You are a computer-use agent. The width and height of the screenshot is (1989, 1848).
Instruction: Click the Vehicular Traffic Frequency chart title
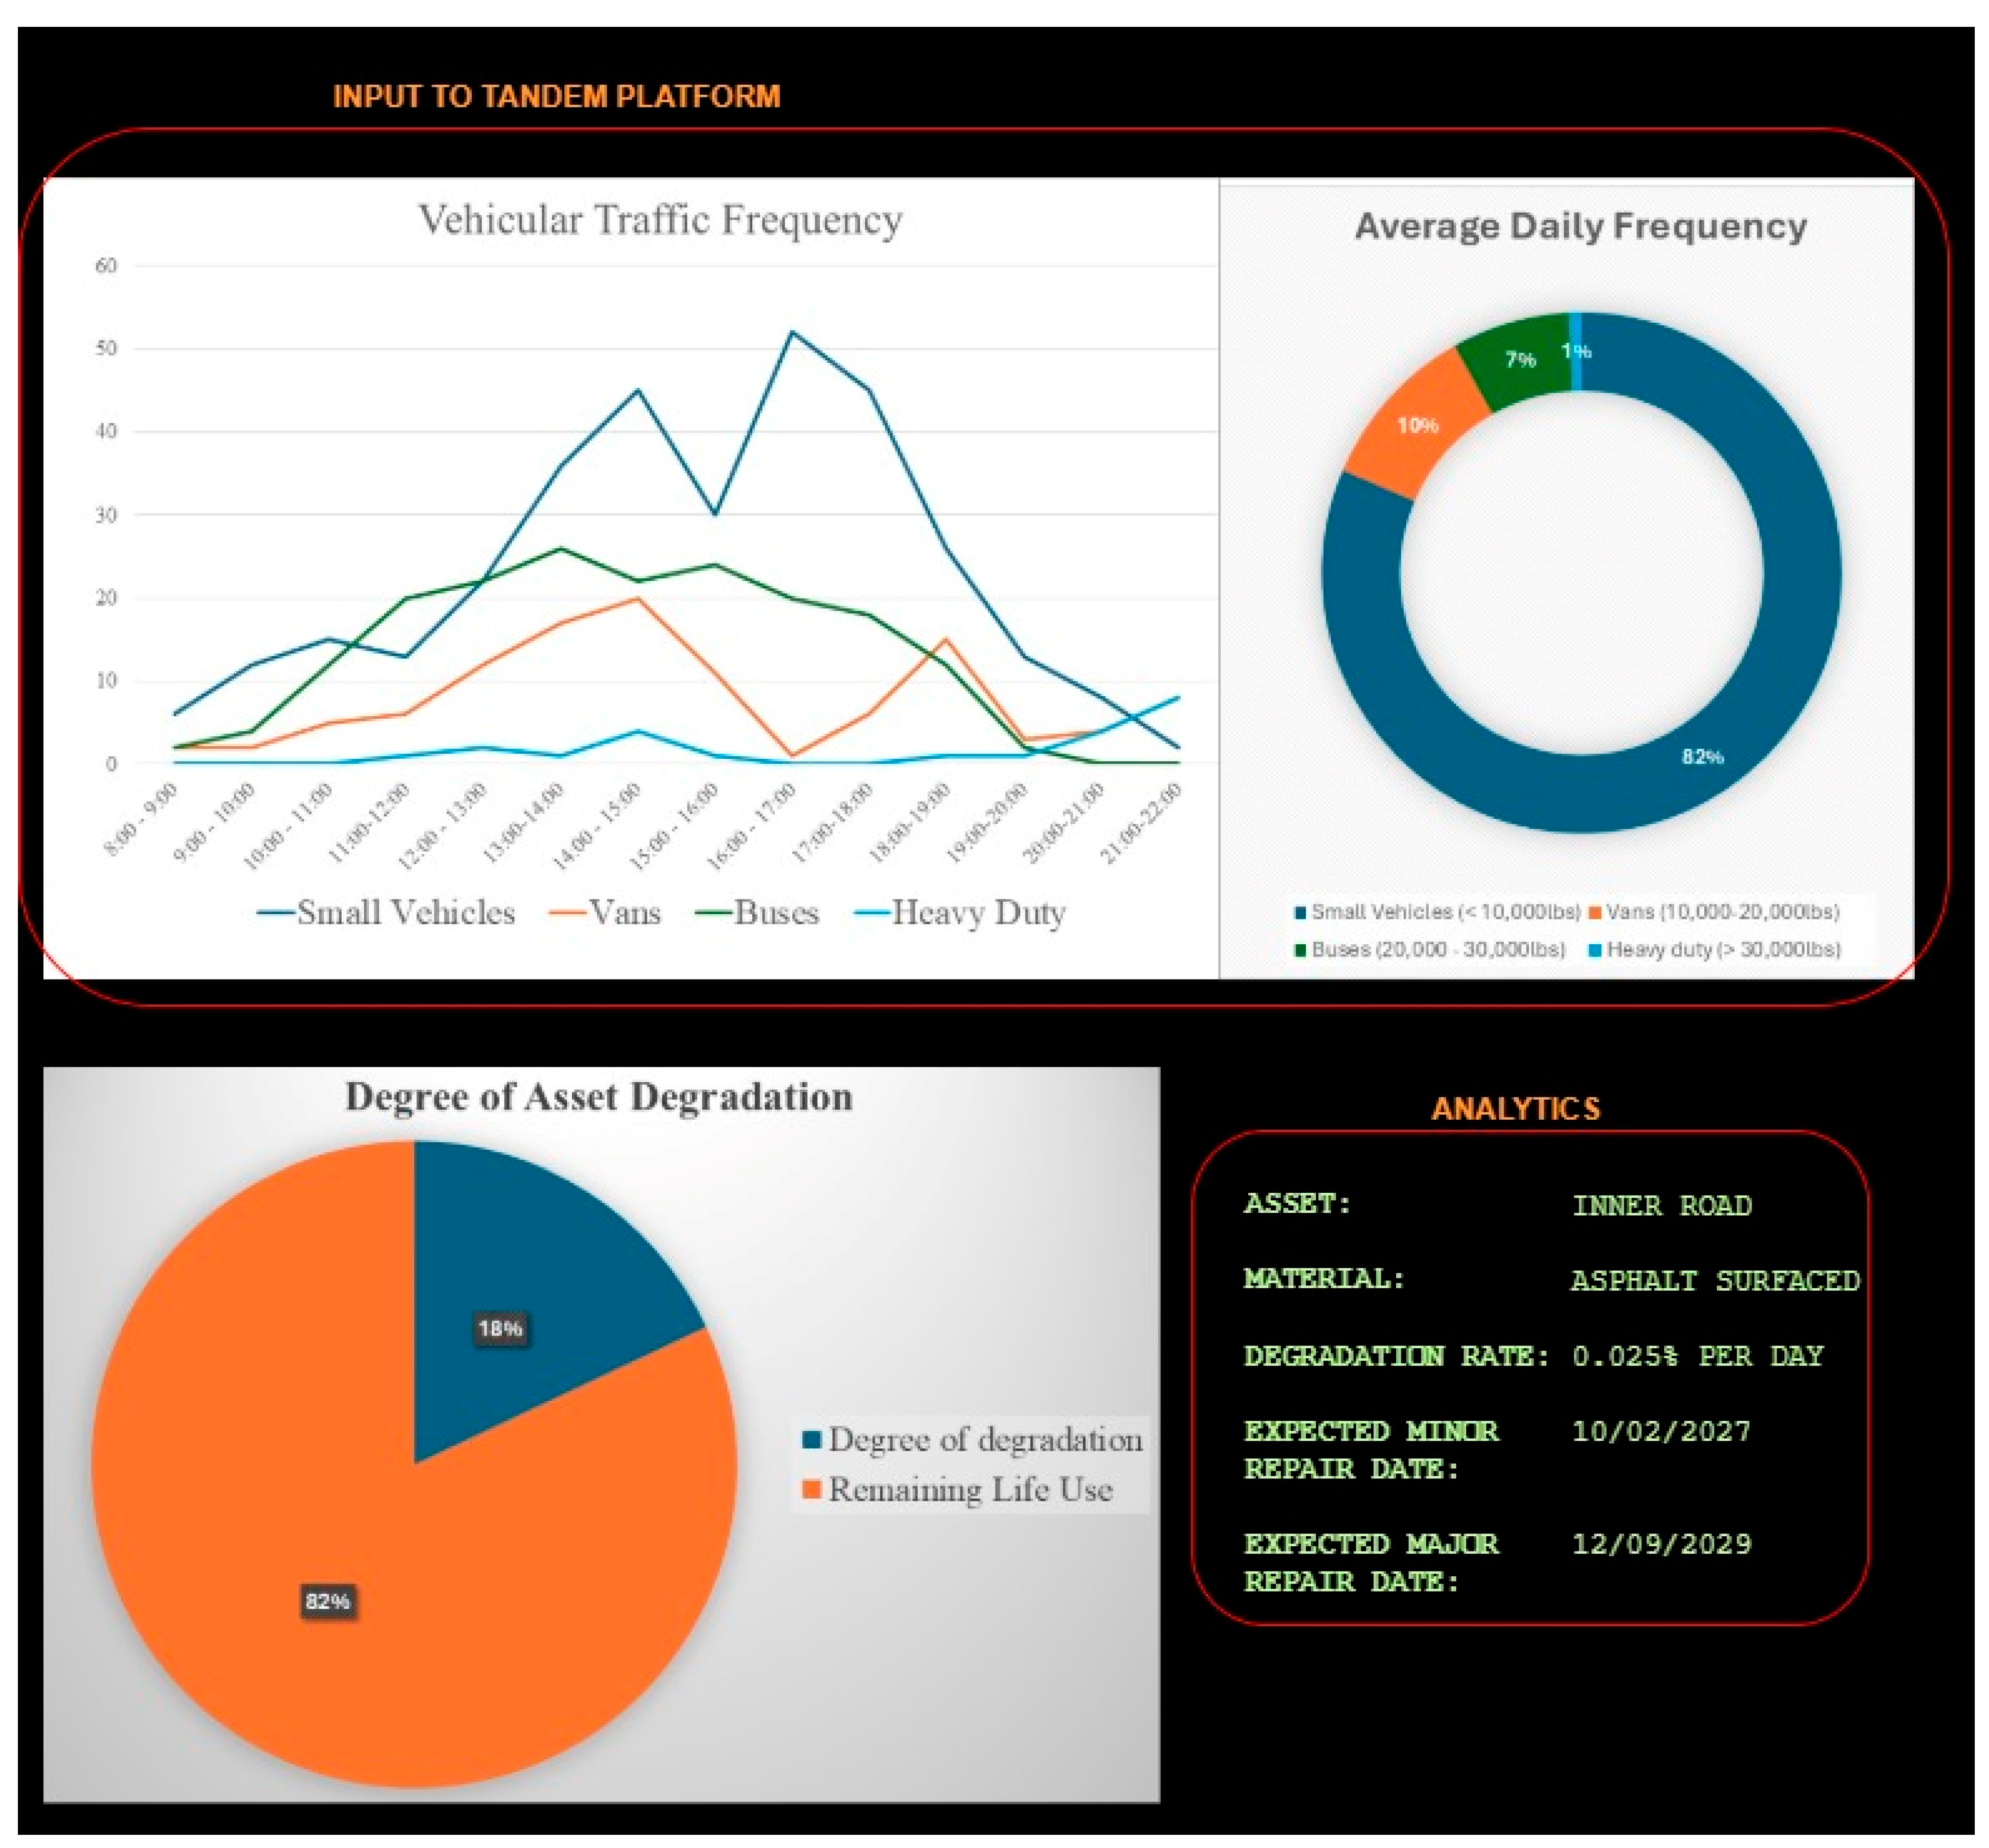[x=660, y=220]
